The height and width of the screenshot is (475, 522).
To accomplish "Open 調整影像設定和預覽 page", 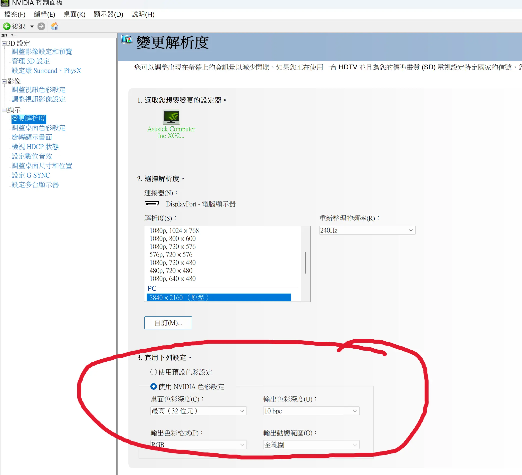I will [x=42, y=52].
